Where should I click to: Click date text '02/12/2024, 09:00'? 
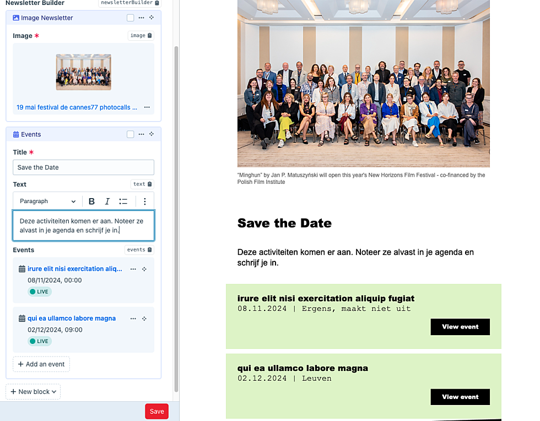[x=55, y=330]
